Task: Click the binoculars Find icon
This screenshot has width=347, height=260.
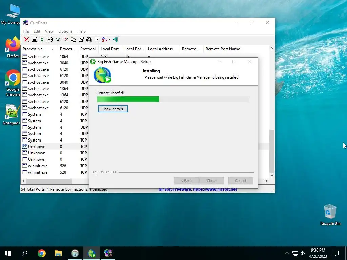Action: (89, 39)
